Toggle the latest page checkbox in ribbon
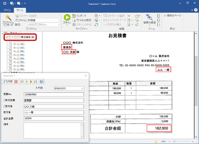The width and height of the screenshot is (199, 144). (x=165, y=16)
